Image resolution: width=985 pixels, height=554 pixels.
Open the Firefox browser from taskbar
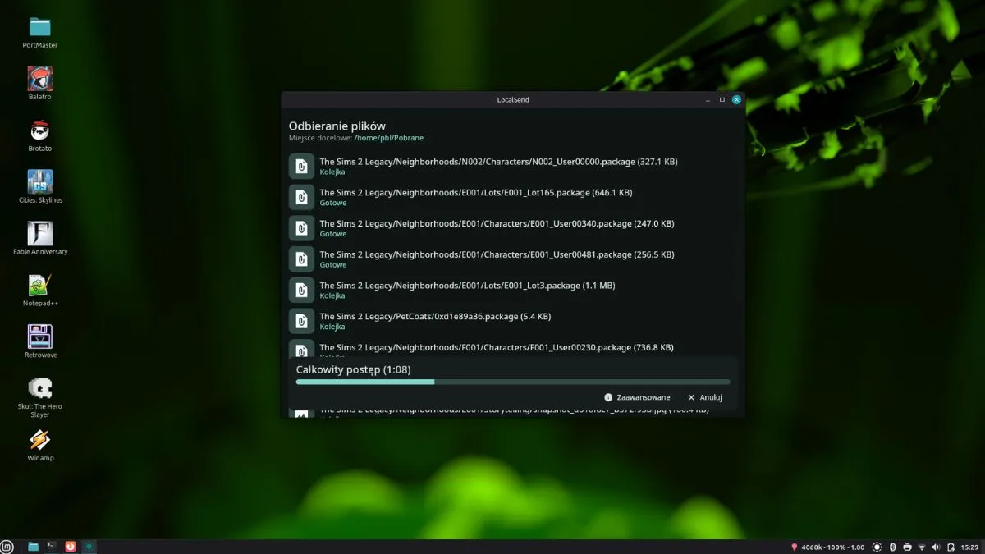(x=71, y=546)
